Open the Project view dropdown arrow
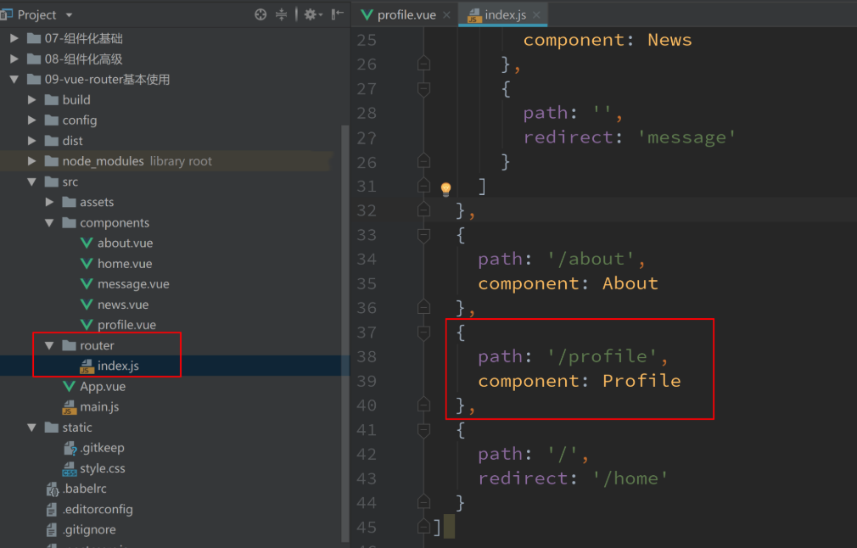 [69, 14]
